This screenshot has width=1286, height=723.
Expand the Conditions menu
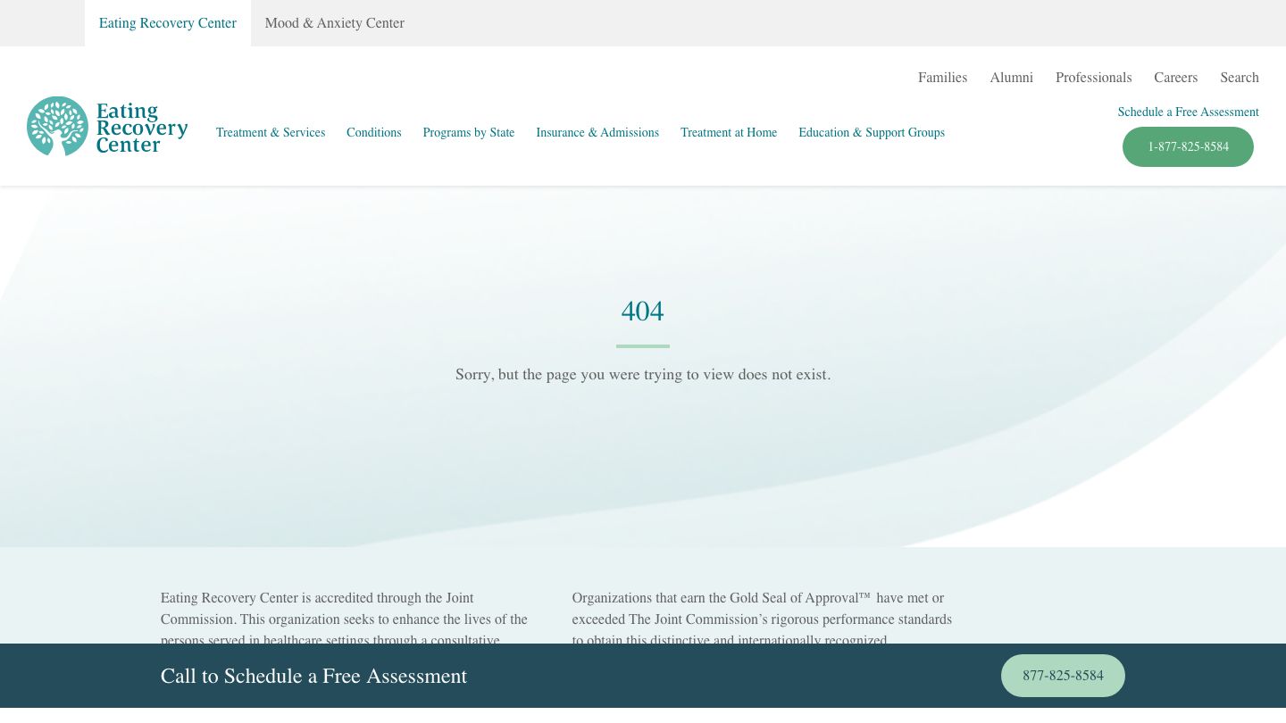(x=373, y=133)
